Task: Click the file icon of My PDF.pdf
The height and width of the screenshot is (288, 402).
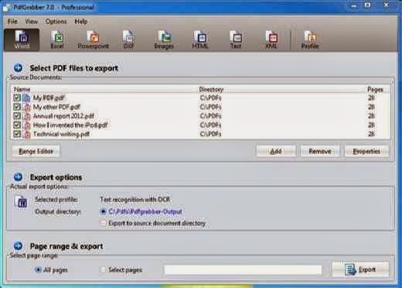Action: coord(26,98)
